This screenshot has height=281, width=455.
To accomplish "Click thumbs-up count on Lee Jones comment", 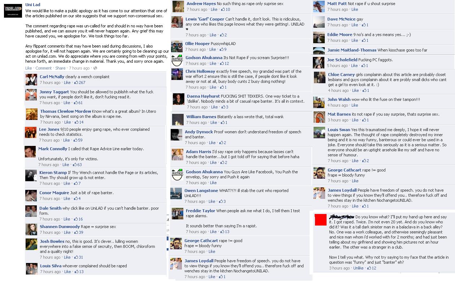I will (78, 140).
